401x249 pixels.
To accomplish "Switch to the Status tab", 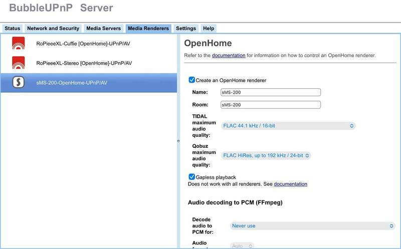I will coord(12,29).
